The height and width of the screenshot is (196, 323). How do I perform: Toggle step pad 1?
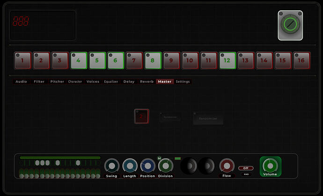23,60
